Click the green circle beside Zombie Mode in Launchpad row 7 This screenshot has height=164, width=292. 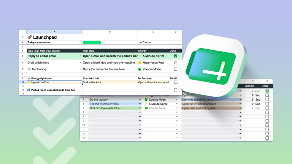point(140,69)
